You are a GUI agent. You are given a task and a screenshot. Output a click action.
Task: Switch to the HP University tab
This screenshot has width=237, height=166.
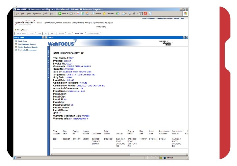click(x=93, y=33)
